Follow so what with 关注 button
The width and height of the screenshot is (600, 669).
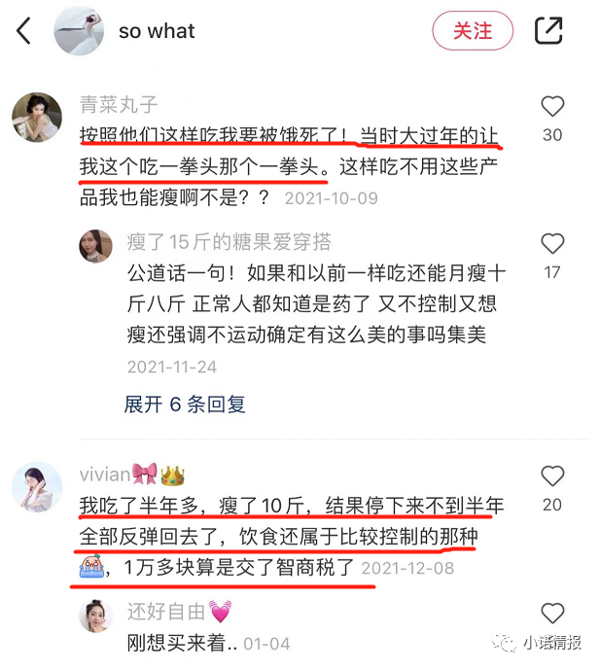pyautogui.click(x=473, y=31)
